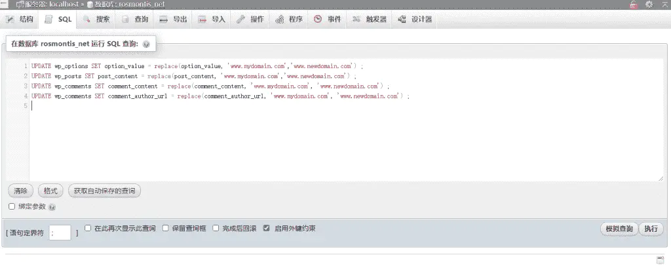
Task: Click the comment_content UPDATE statement line 3
Action: 210,86
